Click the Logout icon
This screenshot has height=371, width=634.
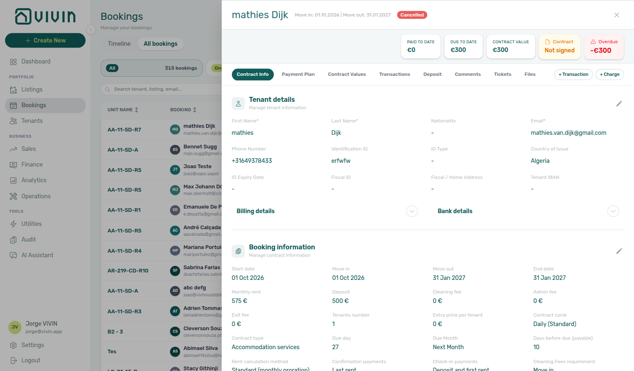pos(14,360)
